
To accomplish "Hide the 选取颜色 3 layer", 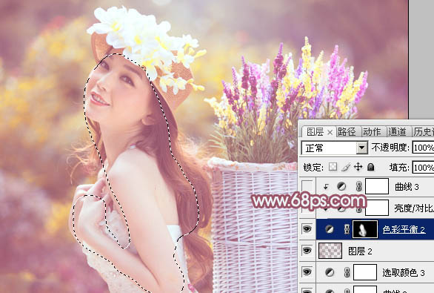I will point(307,272).
